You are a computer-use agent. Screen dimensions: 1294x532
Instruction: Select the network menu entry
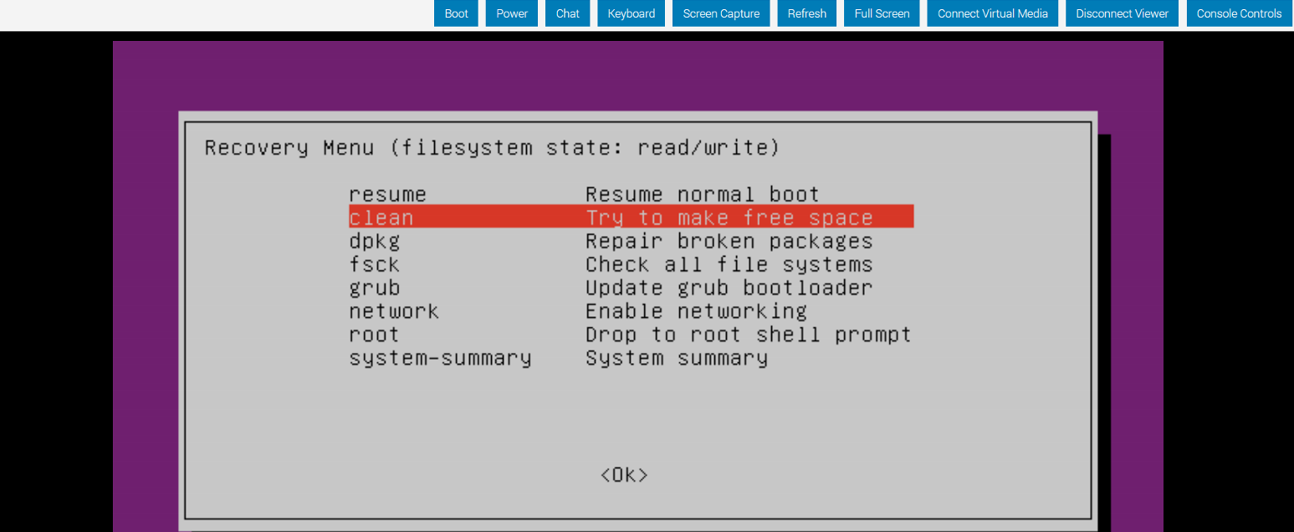tap(394, 311)
